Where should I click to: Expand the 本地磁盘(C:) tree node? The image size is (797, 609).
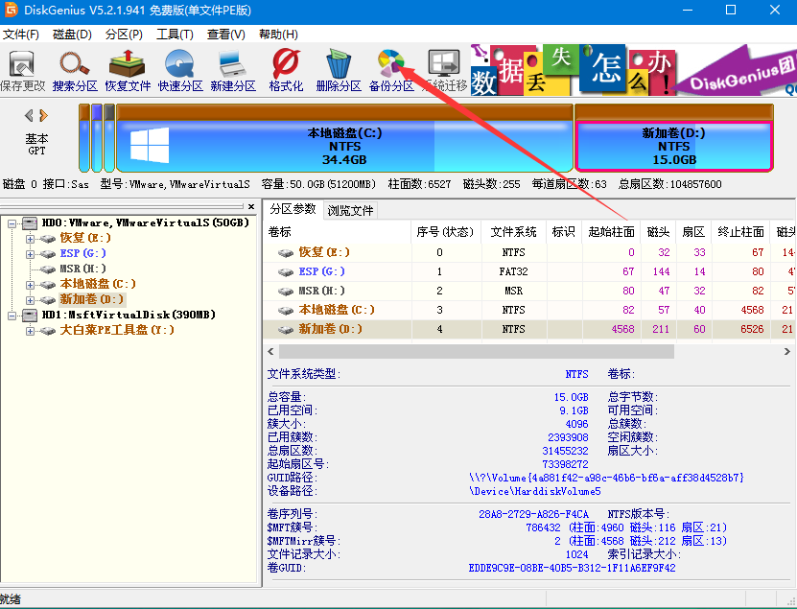30,285
